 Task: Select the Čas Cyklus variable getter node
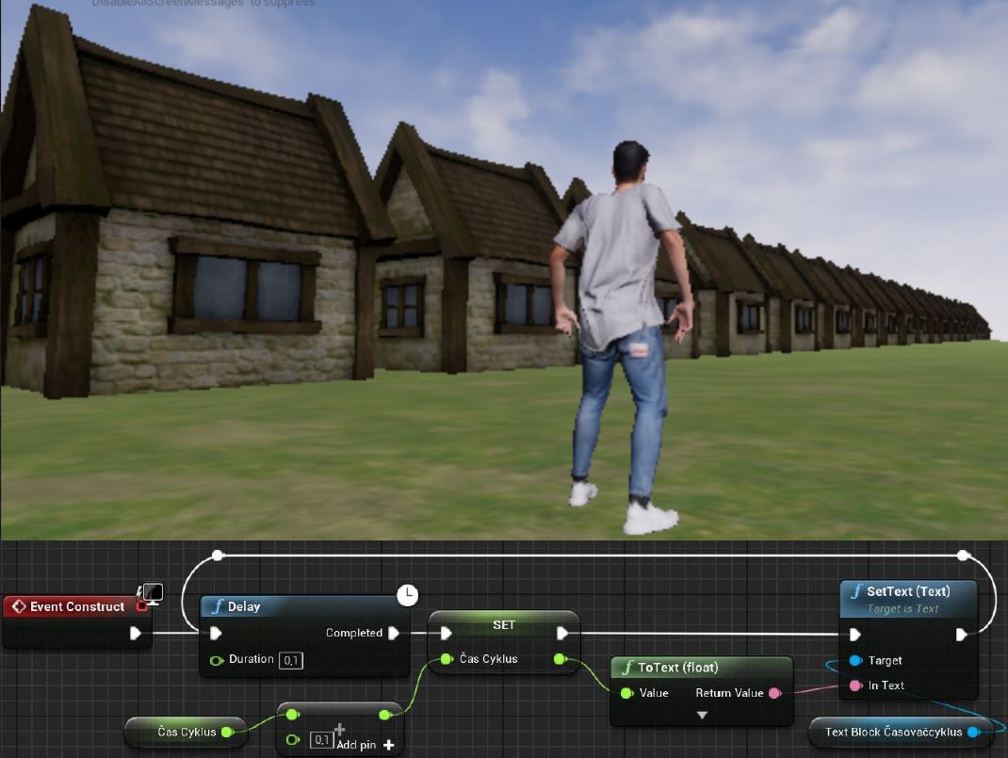click(x=186, y=732)
